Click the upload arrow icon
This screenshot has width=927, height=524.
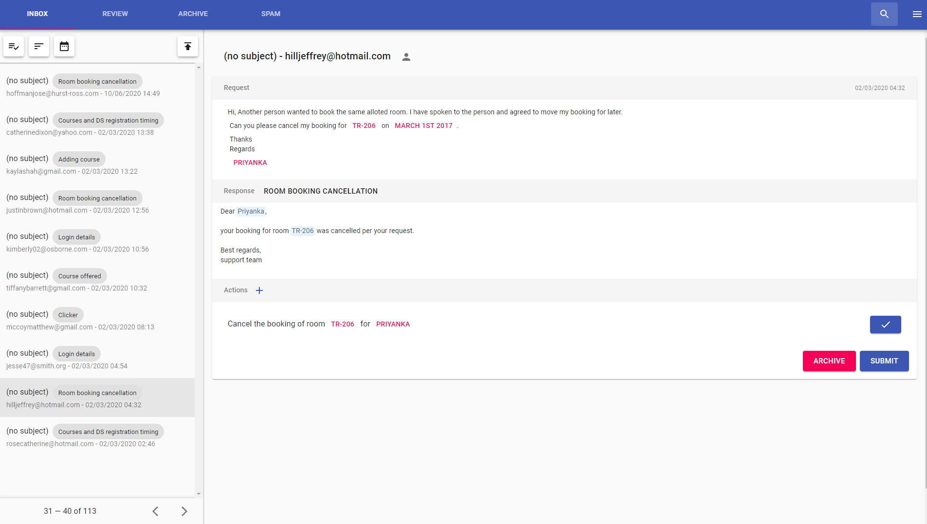click(x=188, y=47)
